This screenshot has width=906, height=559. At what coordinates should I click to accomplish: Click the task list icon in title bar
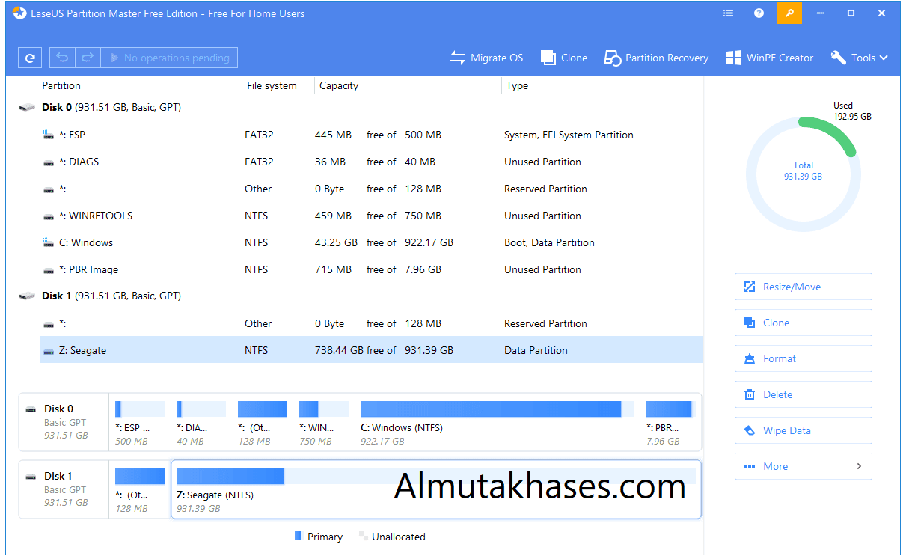729,13
